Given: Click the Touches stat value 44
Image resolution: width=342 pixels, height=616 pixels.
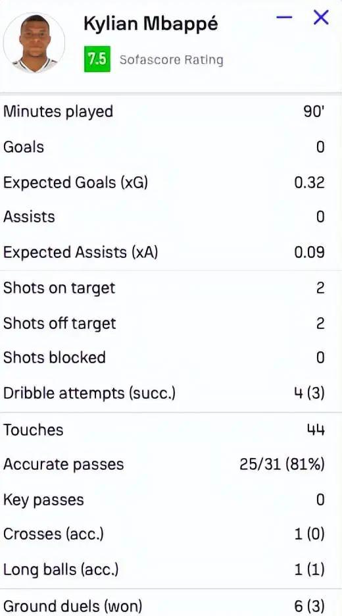Looking at the screenshot, I should click(x=316, y=430).
